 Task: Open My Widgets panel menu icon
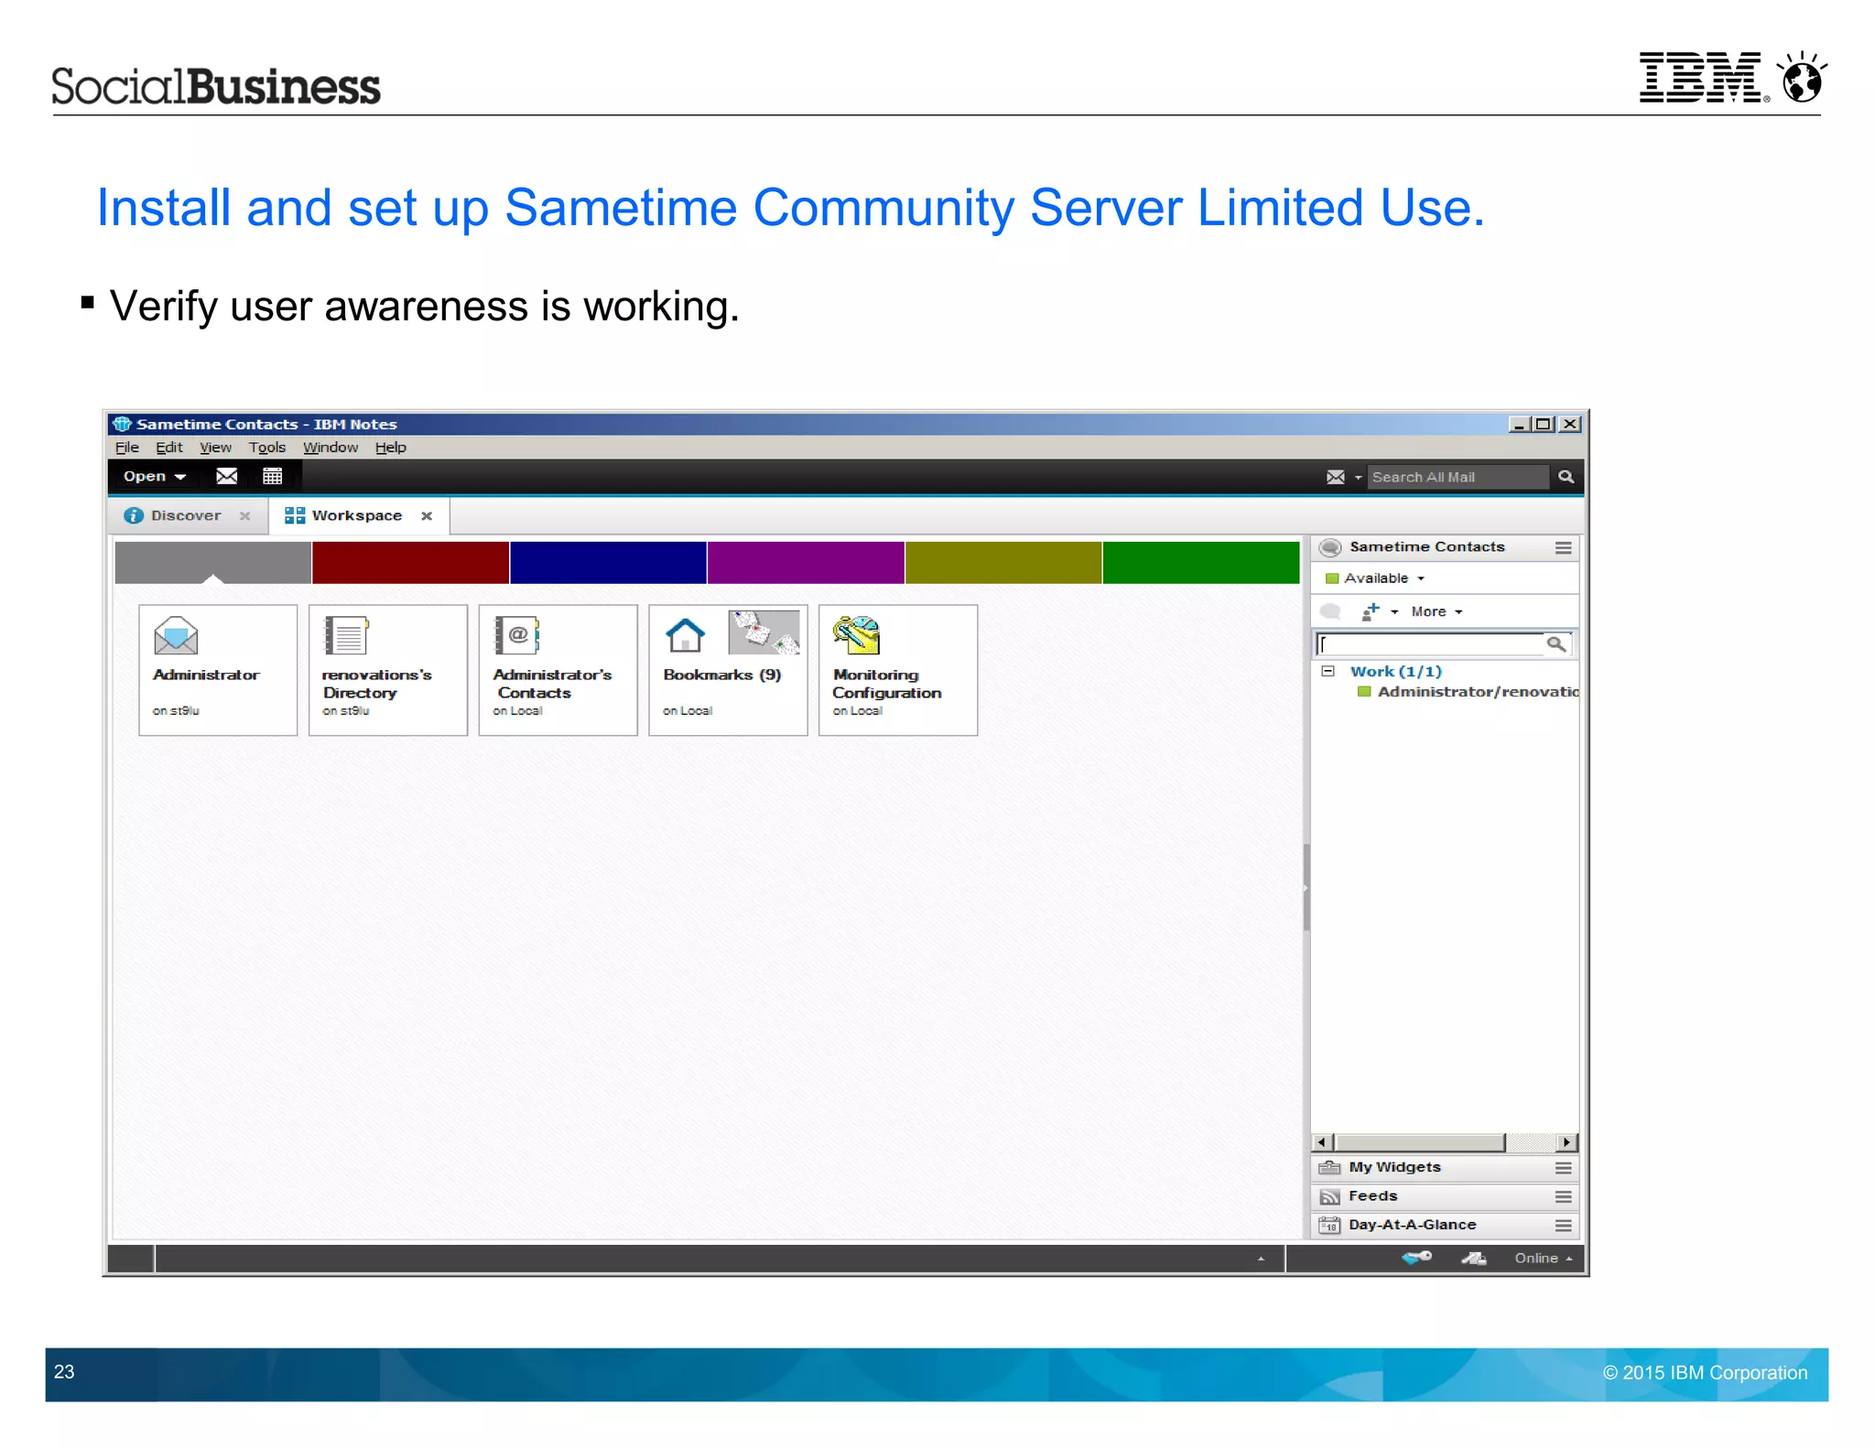coord(1563,1168)
